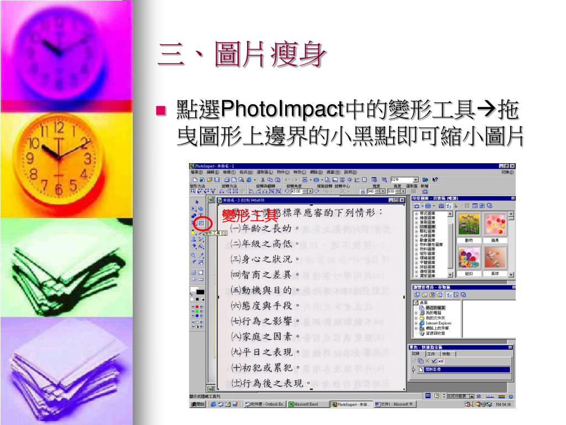This screenshot has height=425, width=566.
Task: Select the 蘋果 stamp thumbnail
Action: pyautogui.click(x=495, y=224)
